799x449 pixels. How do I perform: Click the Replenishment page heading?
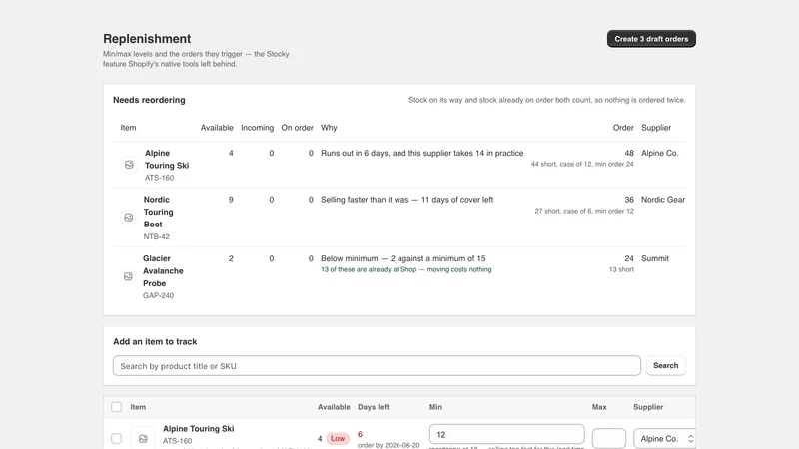(x=147, y=39)
